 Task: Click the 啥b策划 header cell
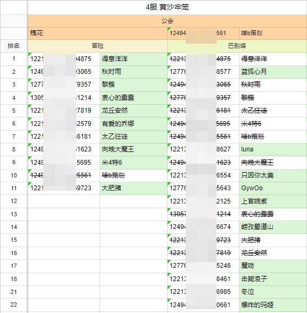pyautogui.click(x=273, y=33)
